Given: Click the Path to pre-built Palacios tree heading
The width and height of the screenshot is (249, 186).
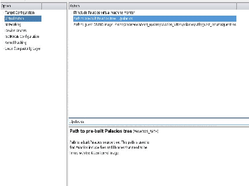Looking at the screenshot, I should tap(101, 131).
